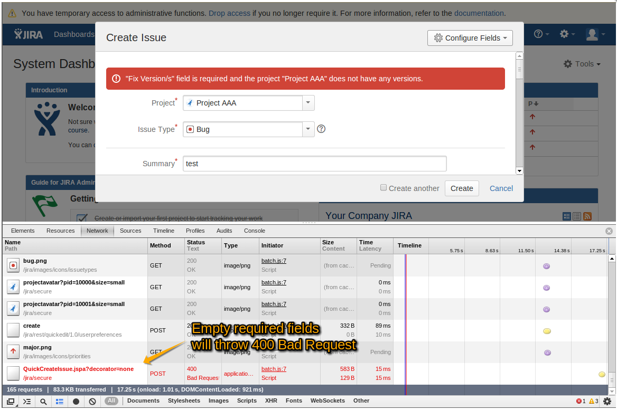Click the Drop access link
Screen dimensions: 617x410
[229, 13]
